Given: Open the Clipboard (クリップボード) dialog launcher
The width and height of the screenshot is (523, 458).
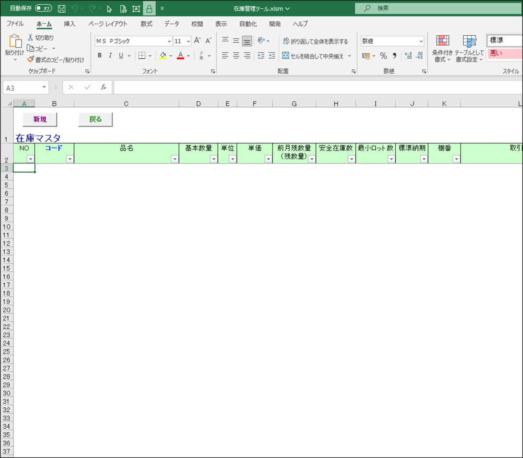Looking at the screenshot, I should [x=87, y=71].
